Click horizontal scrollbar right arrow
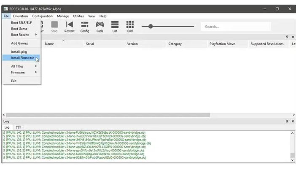This screenshot has height=170, width=296. coord(294,115)
